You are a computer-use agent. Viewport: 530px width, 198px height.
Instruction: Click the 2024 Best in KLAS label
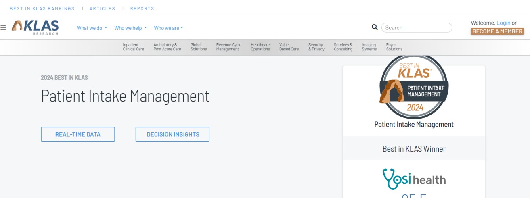64,77
